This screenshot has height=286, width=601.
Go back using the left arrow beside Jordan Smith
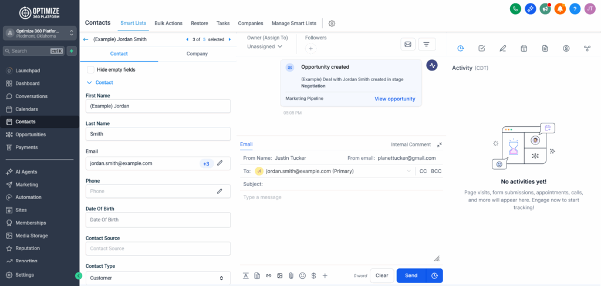(x=86, y=39)
